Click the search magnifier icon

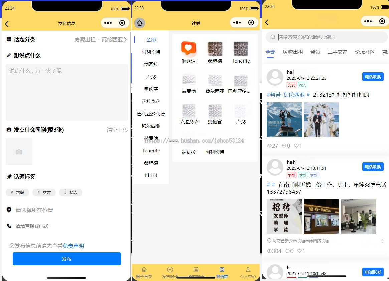coord(273,37)
